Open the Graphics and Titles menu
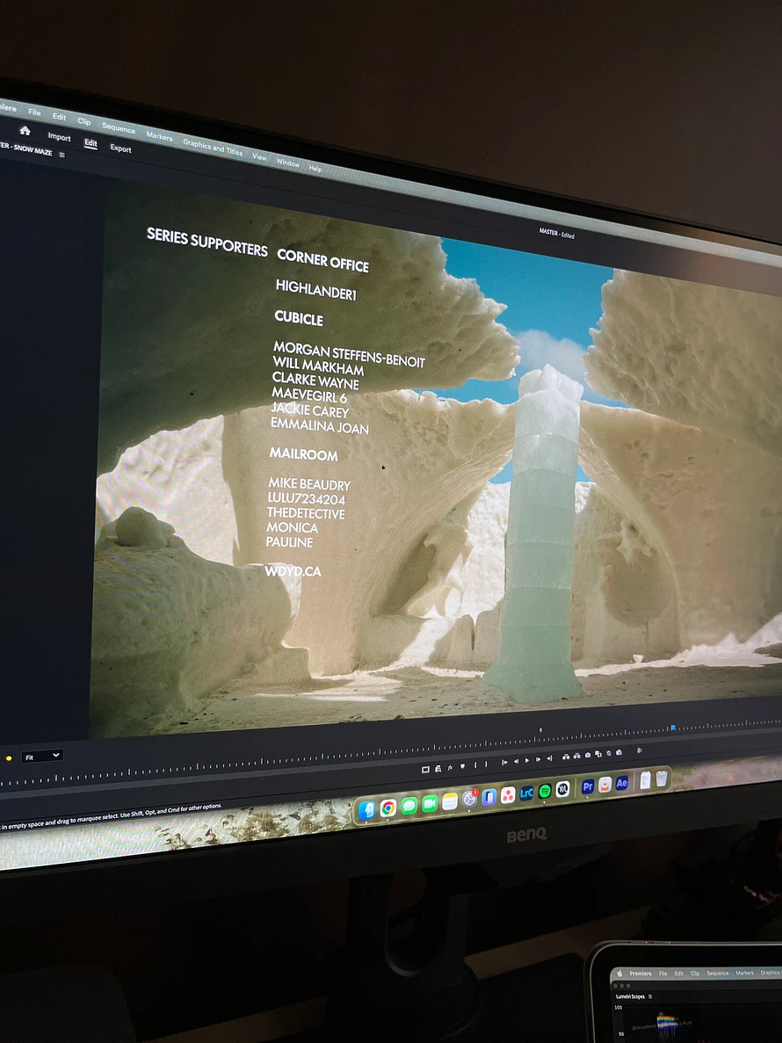 coord(213,147)
